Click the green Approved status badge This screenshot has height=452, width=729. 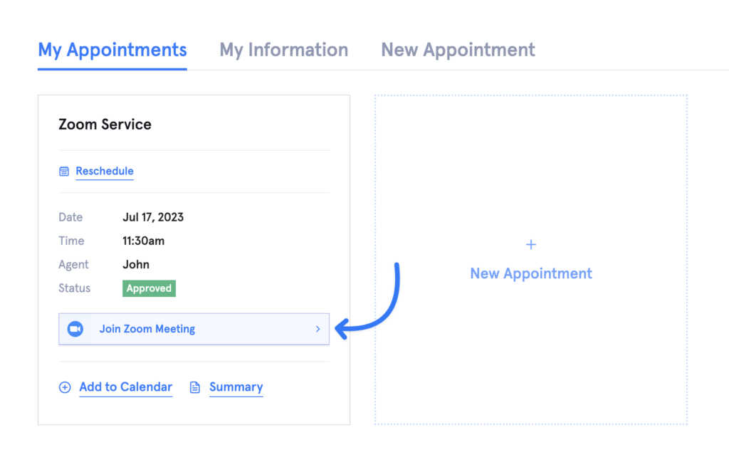coord(150,288)
